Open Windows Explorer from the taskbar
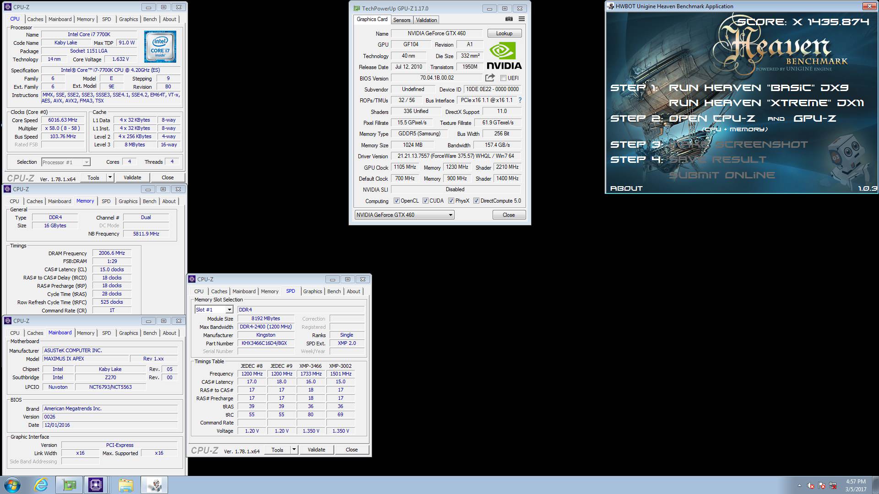Screen dimensions: 879x494 (125, 485)
